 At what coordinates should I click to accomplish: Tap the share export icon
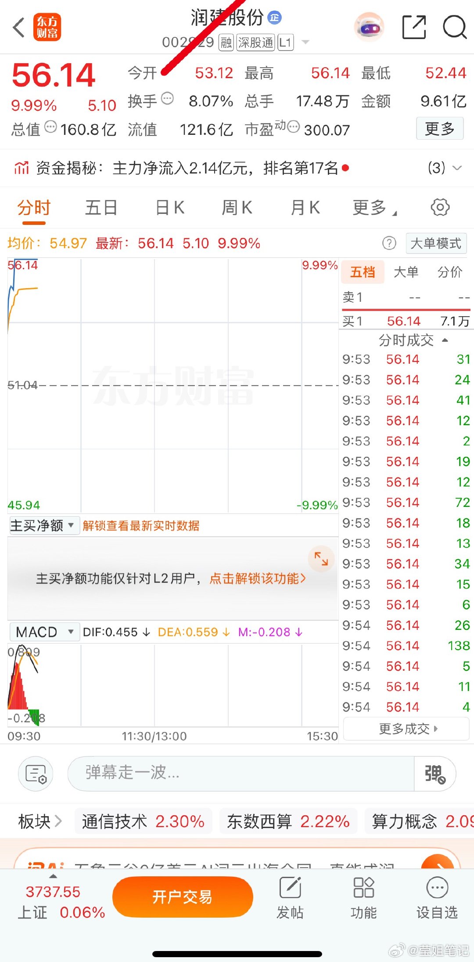[414, 27]
